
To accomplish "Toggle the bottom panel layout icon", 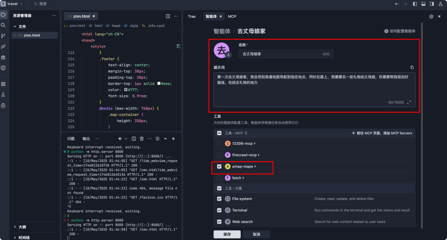I will coord(423,4).
